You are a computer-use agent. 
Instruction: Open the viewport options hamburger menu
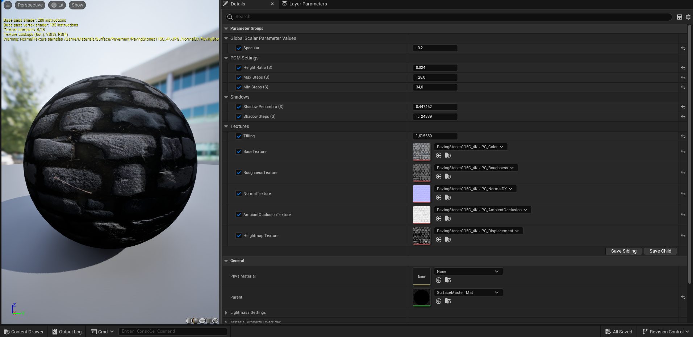click(8, 5)
